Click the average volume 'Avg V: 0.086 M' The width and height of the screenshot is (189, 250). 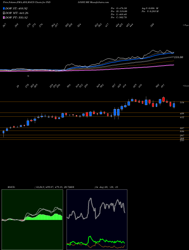click(150, 8)
